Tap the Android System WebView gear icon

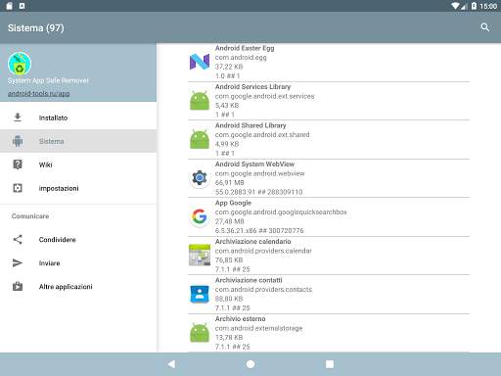pyautogui.click(x=200, y=178)
